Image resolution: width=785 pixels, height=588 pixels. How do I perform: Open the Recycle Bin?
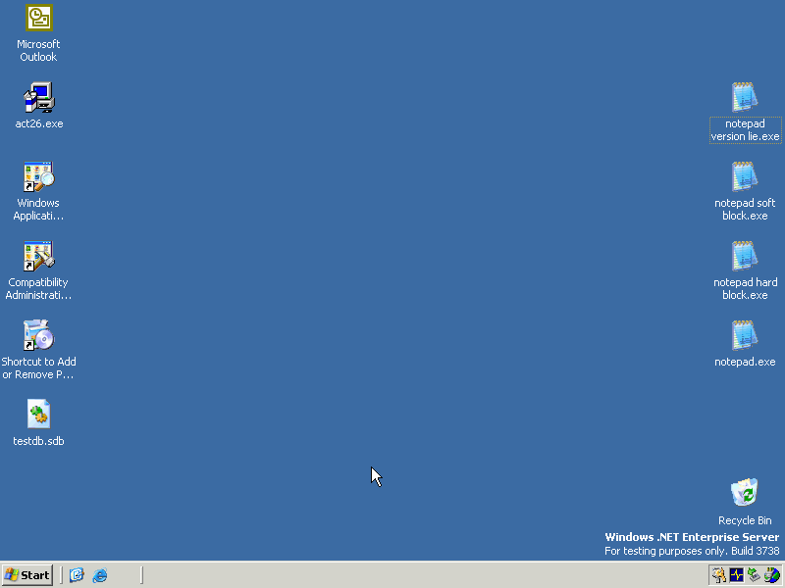click(745, 490)
